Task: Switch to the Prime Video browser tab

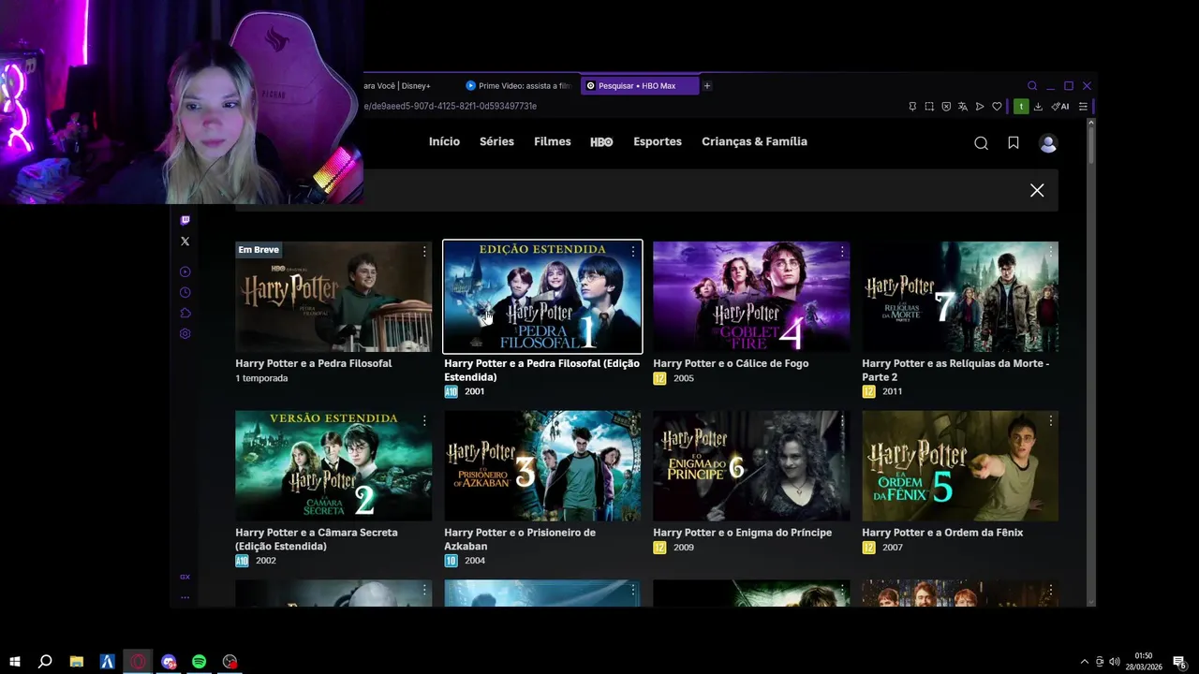Action: click(x=518, y=86)
